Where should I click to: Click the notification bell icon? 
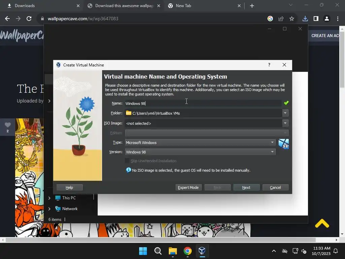click(336, 251)
